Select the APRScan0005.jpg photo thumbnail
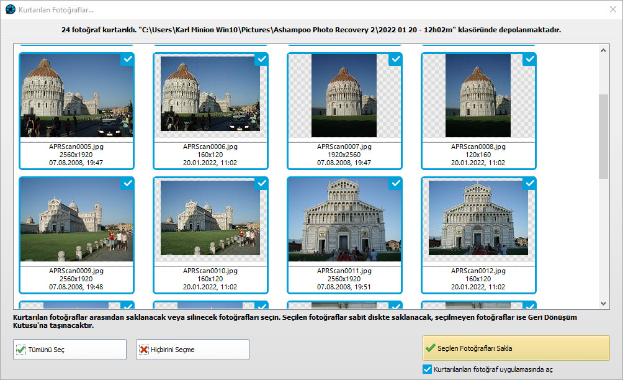This screenshot has height=380, width=623. tap(76, 96)
